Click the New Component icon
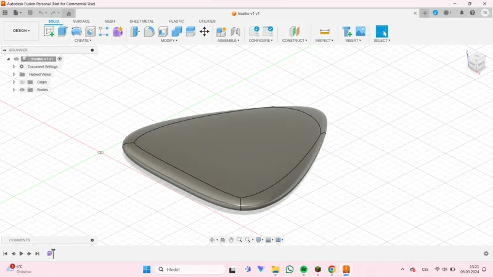The width and height of the screenshot is (493, 277). click(221, 31)
